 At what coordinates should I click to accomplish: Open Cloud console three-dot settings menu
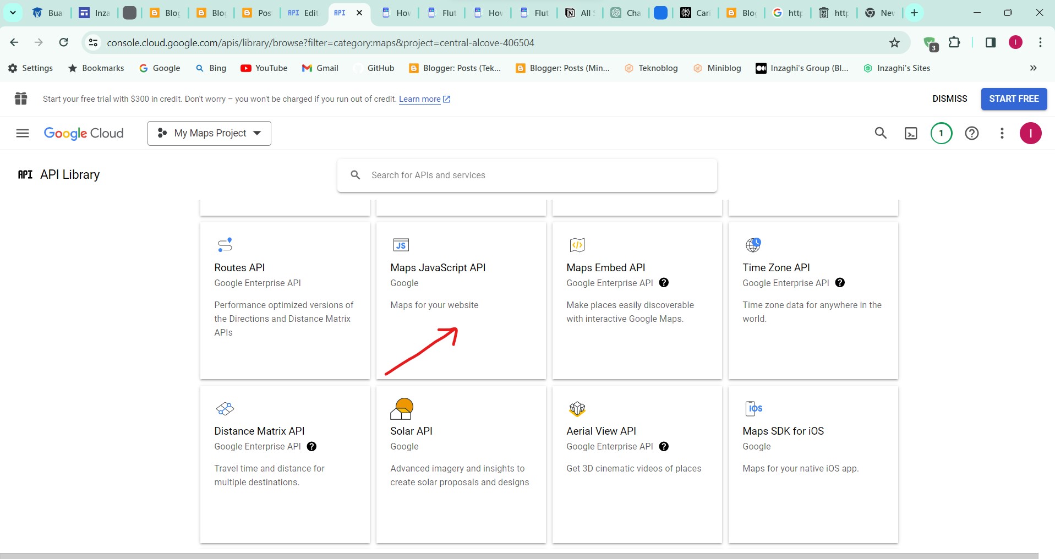[x=1002, y=133]
